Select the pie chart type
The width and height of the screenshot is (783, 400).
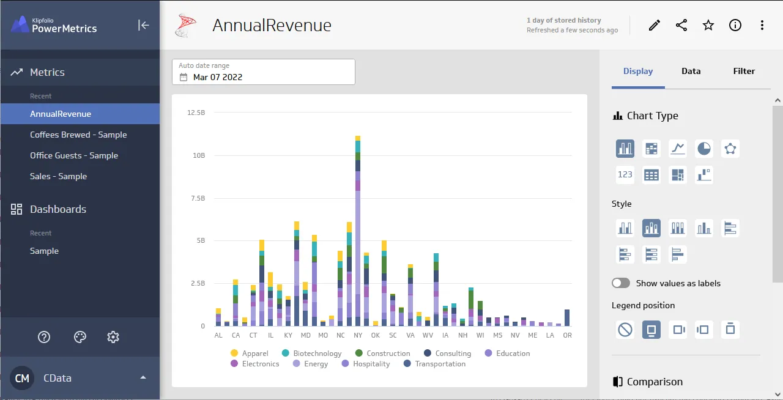[x=704, y=149]
